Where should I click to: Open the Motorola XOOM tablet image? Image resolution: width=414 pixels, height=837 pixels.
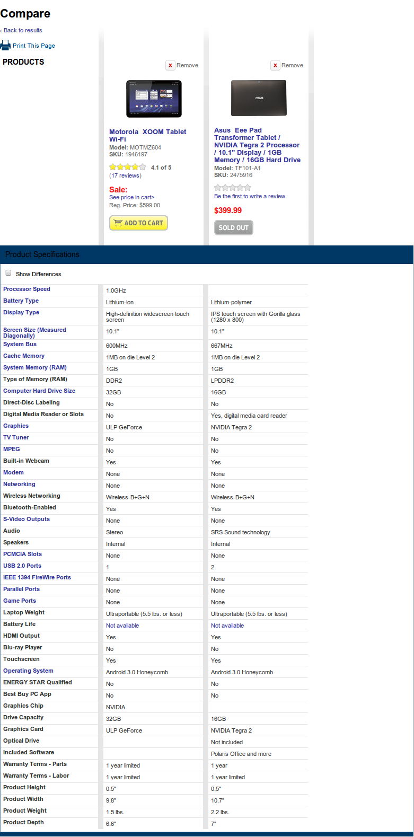click(x=154, y=99)
